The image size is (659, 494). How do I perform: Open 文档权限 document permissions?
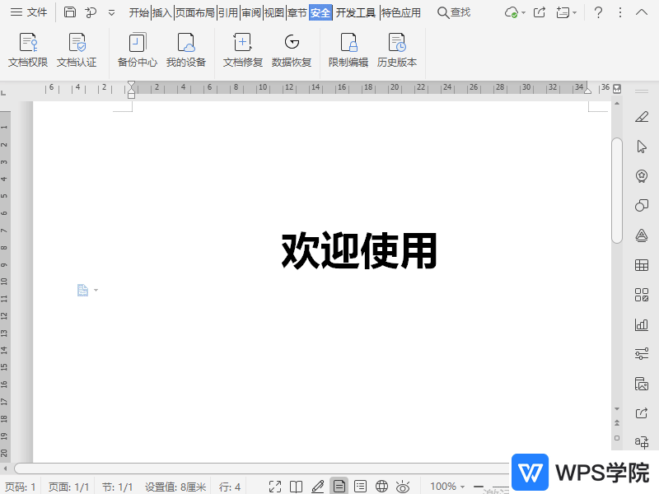click(x=28, y=50)
